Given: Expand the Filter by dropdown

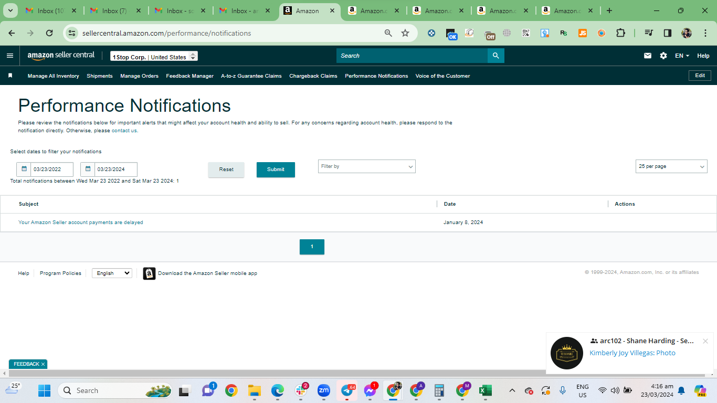Looking at the screenshot, I should point(367,166).
